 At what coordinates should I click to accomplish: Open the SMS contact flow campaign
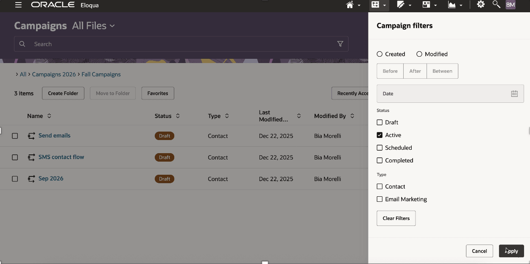coord(61,157)
